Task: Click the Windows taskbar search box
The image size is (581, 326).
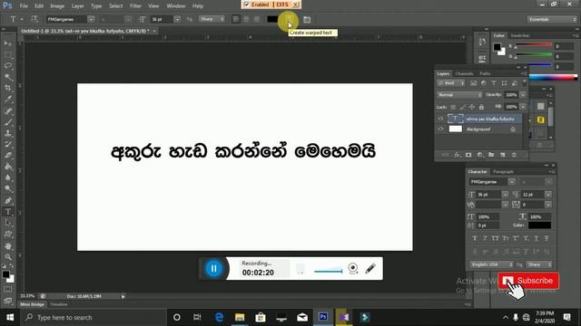Action: [93, 318]
